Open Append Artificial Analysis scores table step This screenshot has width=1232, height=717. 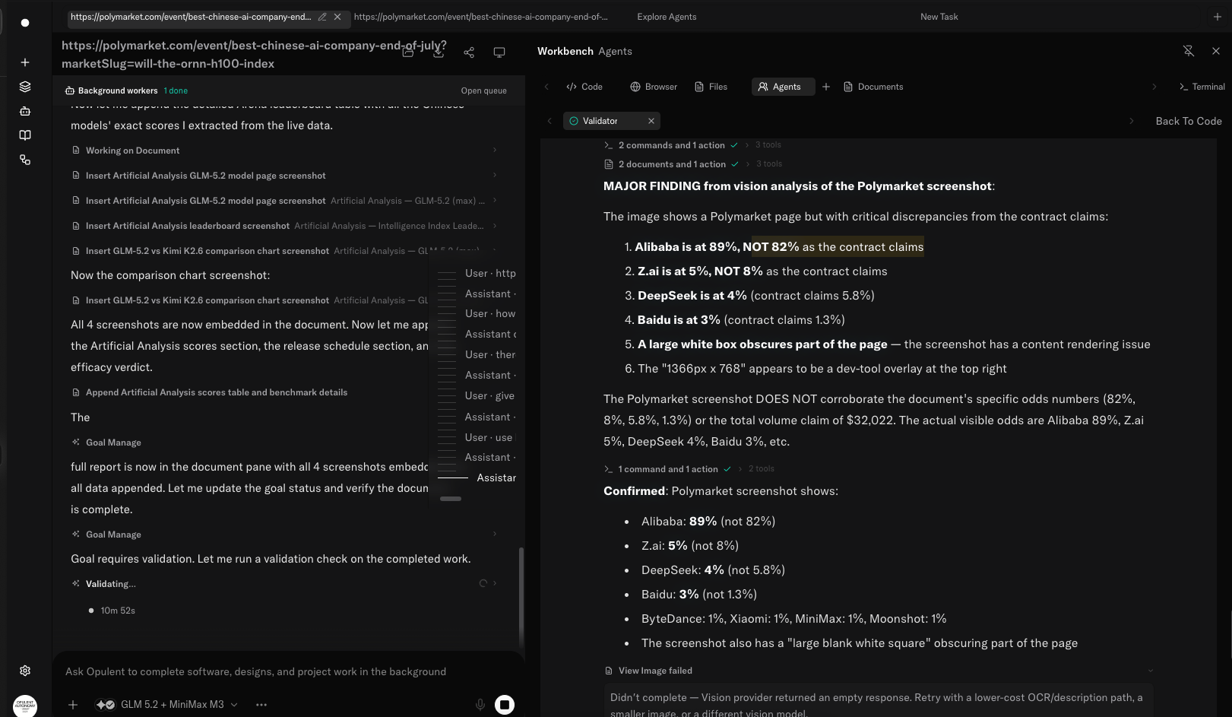(x=216, y=392)
